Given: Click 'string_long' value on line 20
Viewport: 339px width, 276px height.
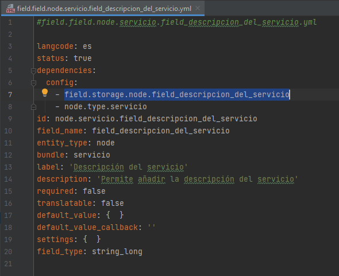Looking at the screenshot, I should click(117, 251).
